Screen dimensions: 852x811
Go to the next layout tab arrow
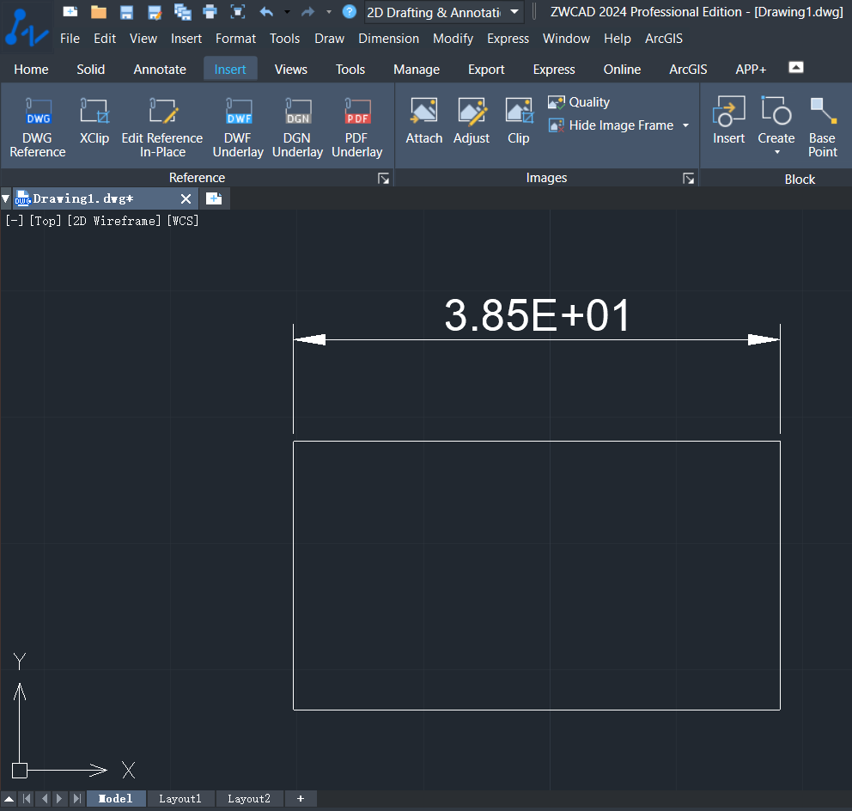pyautogui.click(x=59, y=798)
